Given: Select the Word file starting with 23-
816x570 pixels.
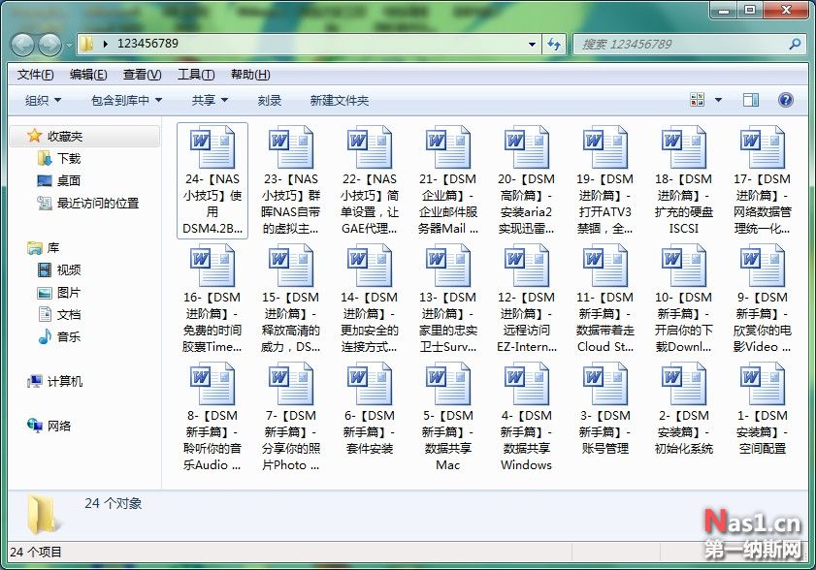Looking at the screenshot, I should coord(291,180).
